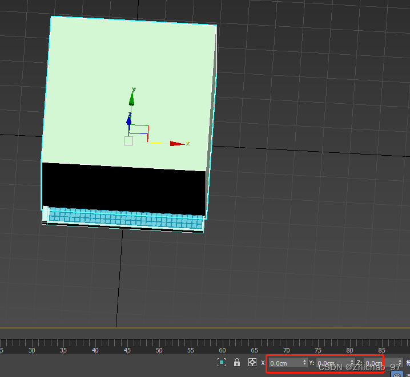Click frame 50 on the timeline
The image size is (410, 377).
(x=159, y=350)
